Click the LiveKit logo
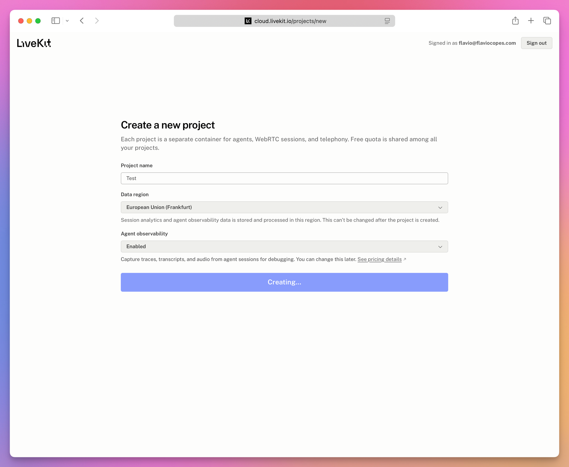The width and height of the screenshot is (569, 467). pos(34,43)
